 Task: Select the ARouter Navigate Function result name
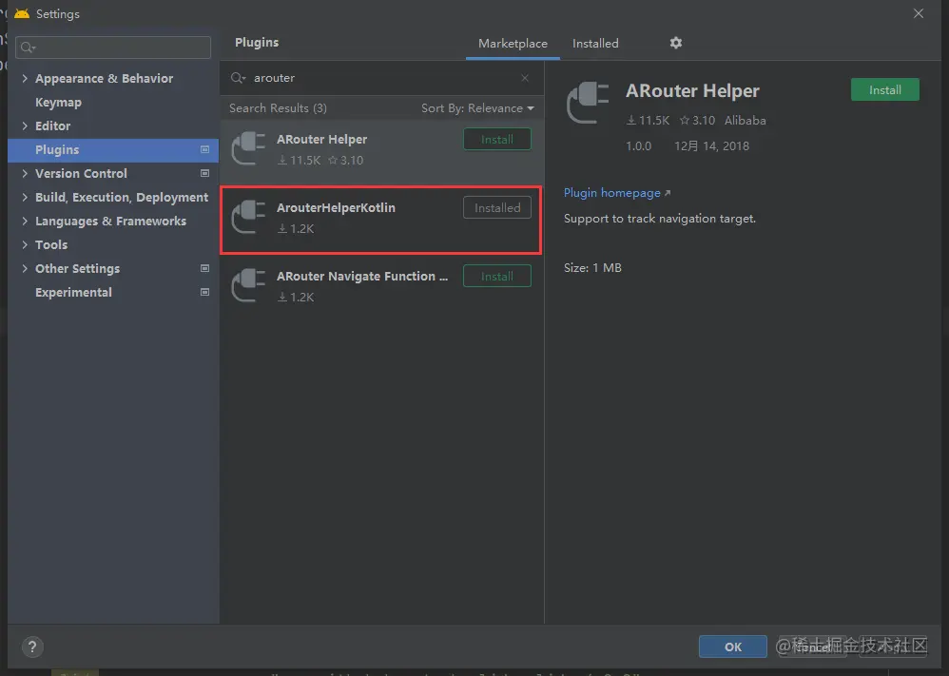[x=362, y=276]
